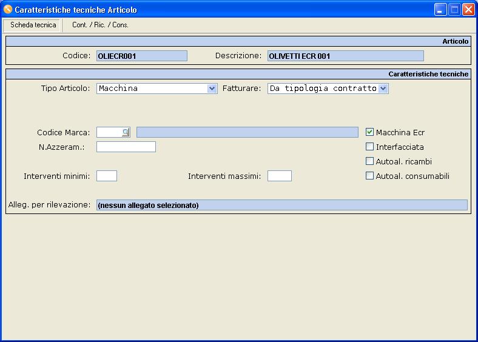The height and width of the screenshot is (342, 478).
Task: Click the Alleg. per rilevazione attachment field
Action: pos(282,205)
